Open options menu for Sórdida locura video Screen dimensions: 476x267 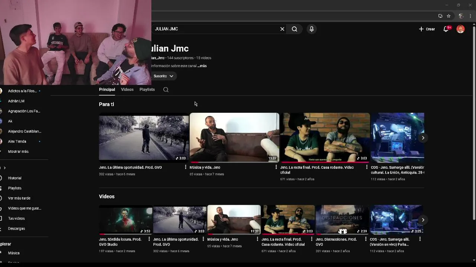[149, 239]
